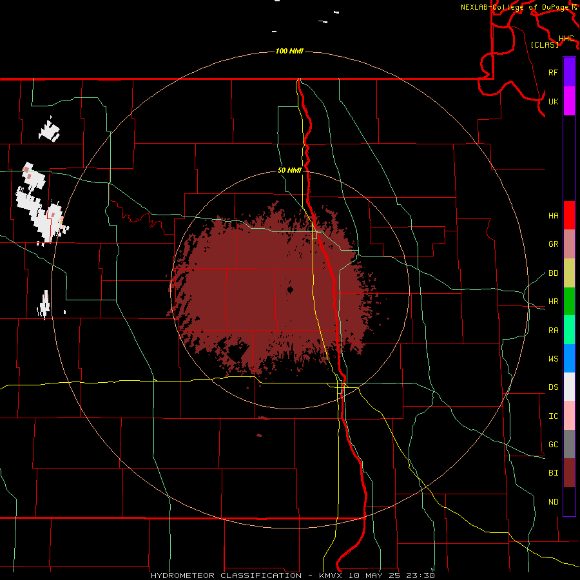This screenshot has width=580, height=580.
Task: Click the KMVX radar site identifier
Action: [331, 575]
